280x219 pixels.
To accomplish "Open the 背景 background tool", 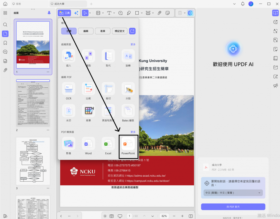I will click(x=88, y=113).
